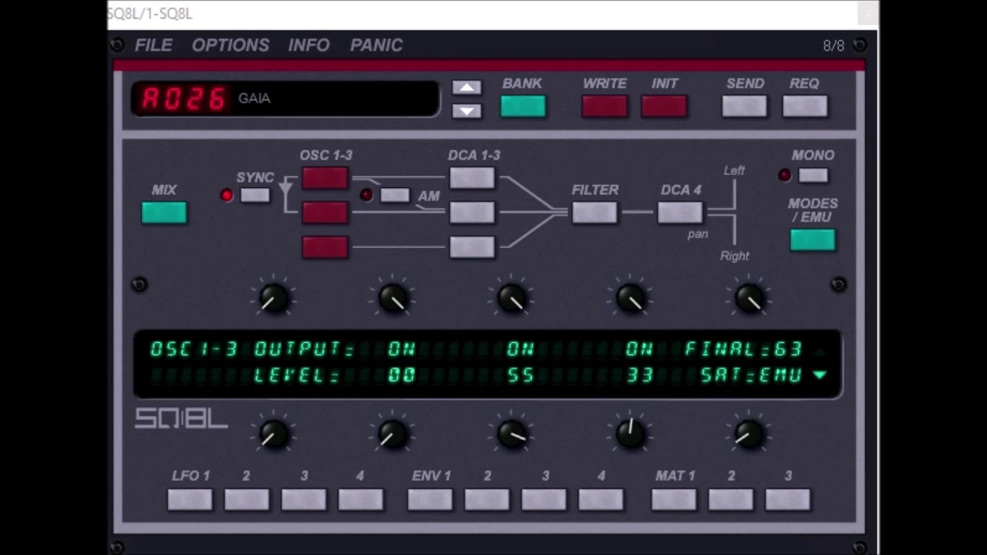Open the MAT 2 page
The image size is (987, 555).
coord(731,499)
